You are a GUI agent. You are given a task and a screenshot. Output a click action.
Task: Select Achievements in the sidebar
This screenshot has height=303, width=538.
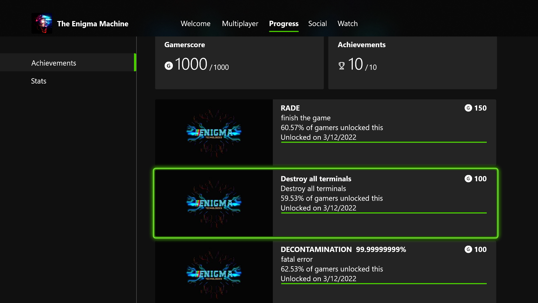click(x=54, y=63)
